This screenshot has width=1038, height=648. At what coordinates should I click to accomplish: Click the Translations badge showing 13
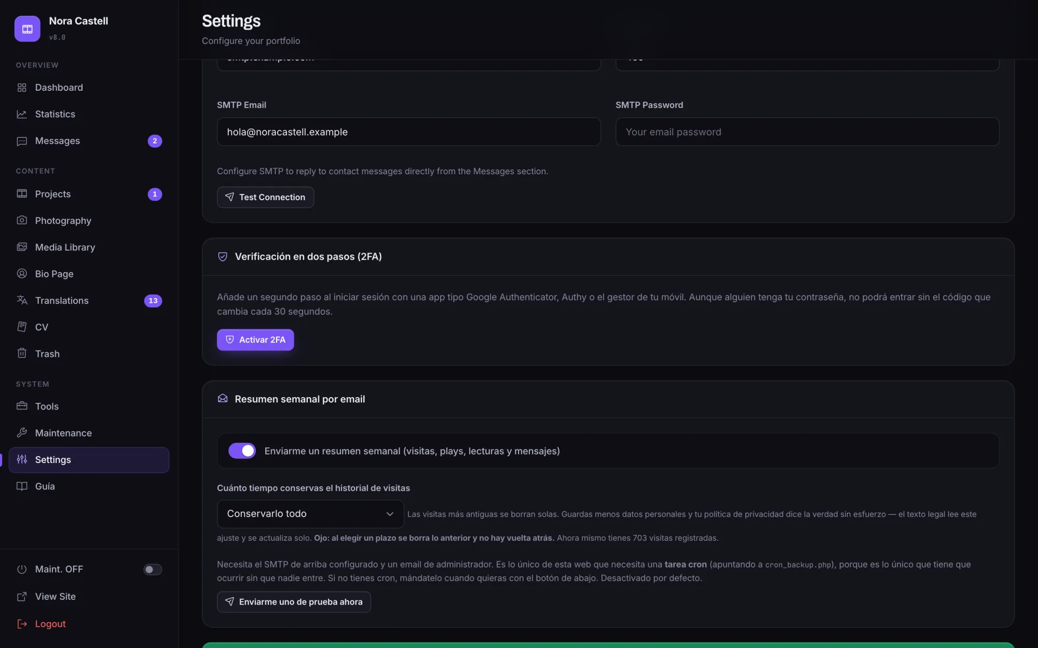pyautogui.click(x=153, y=301)
